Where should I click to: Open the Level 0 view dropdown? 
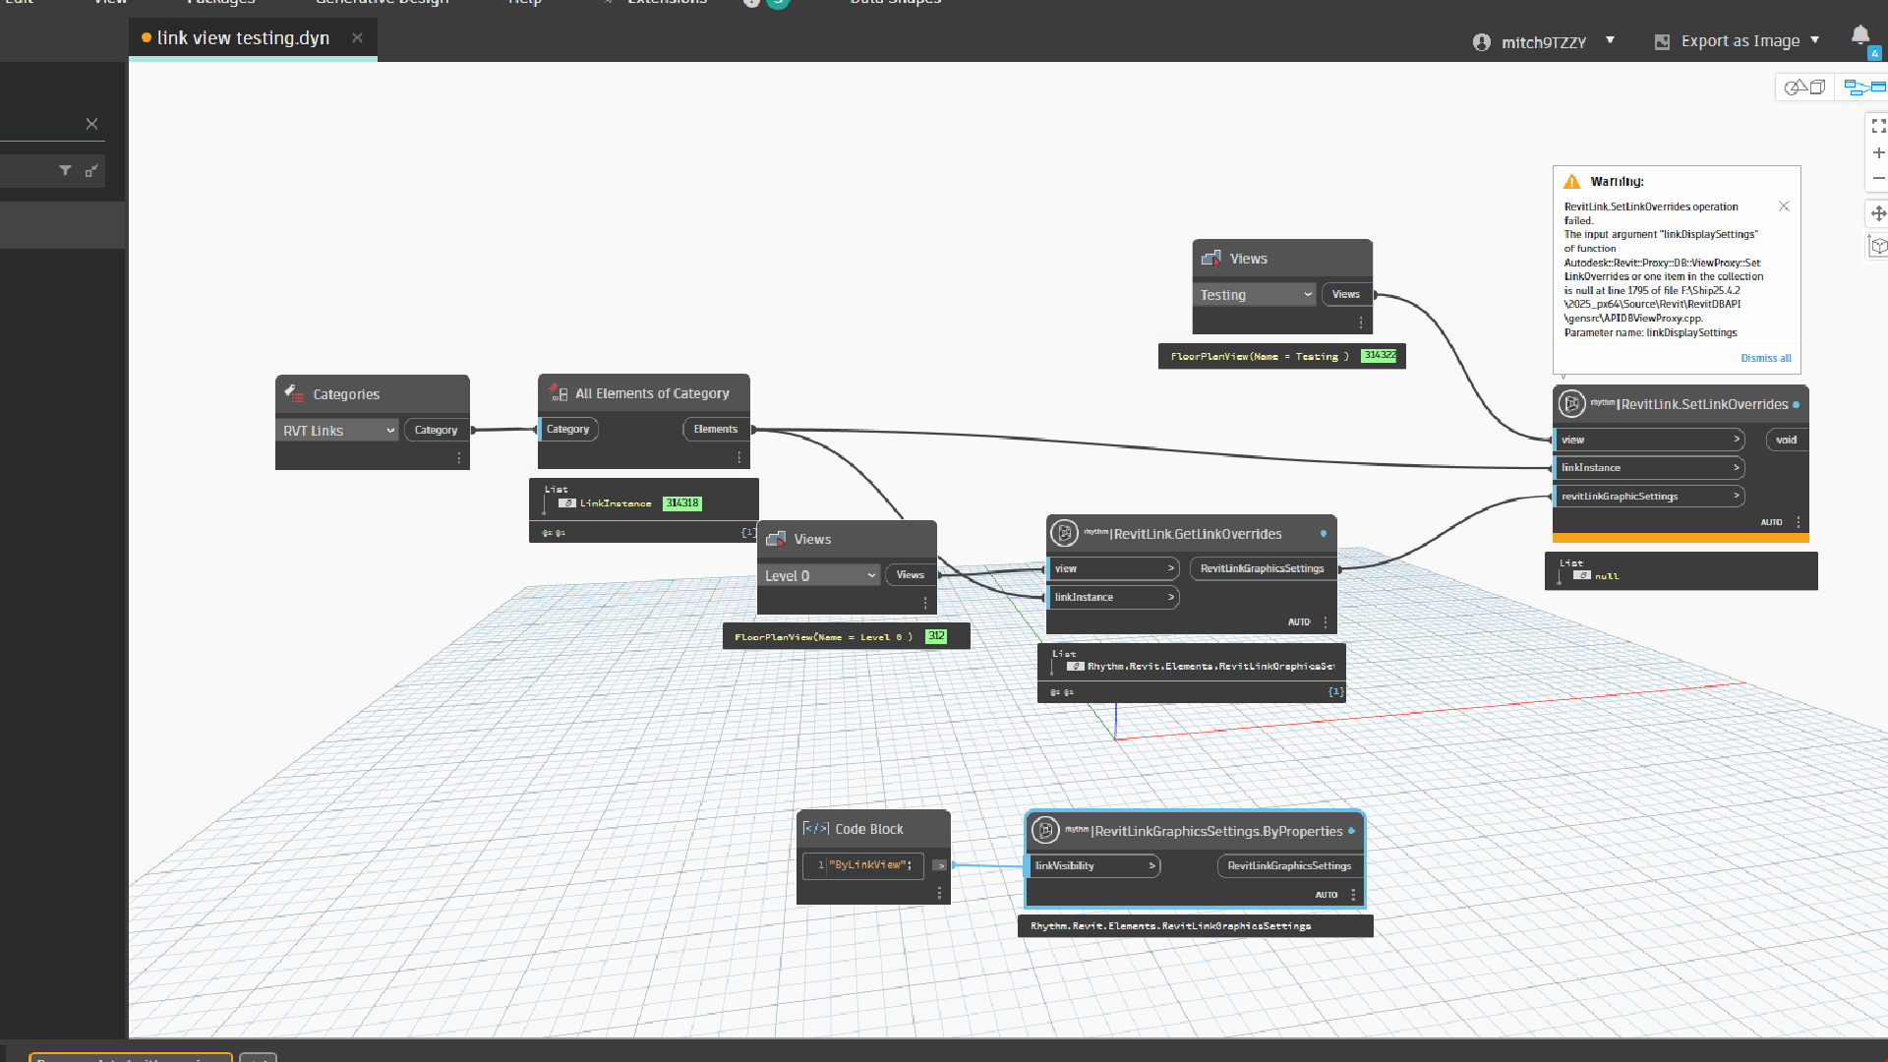coord(819,576)
